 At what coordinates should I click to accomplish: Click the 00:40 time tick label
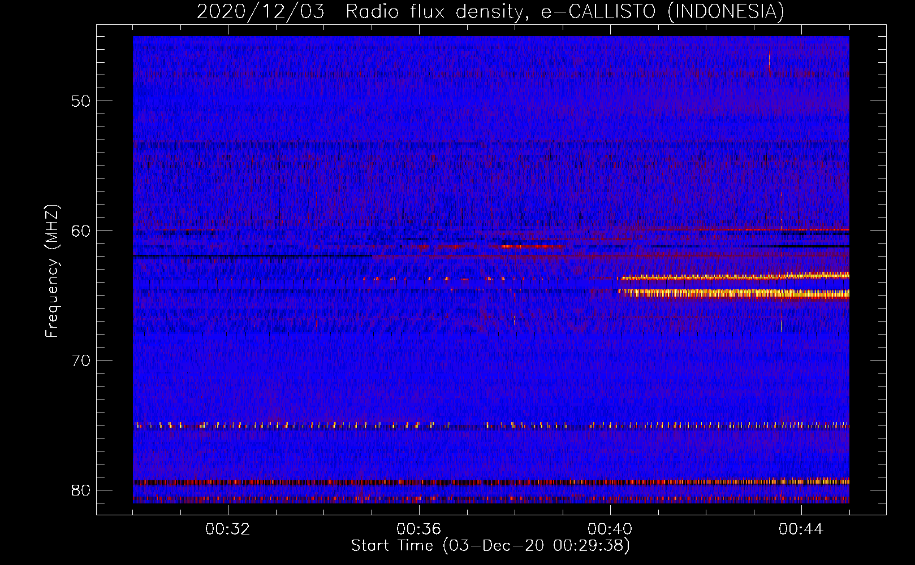click(610, 529)
